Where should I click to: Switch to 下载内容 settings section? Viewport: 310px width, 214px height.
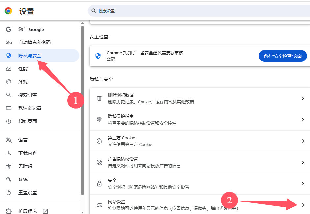tap(28, 153)
